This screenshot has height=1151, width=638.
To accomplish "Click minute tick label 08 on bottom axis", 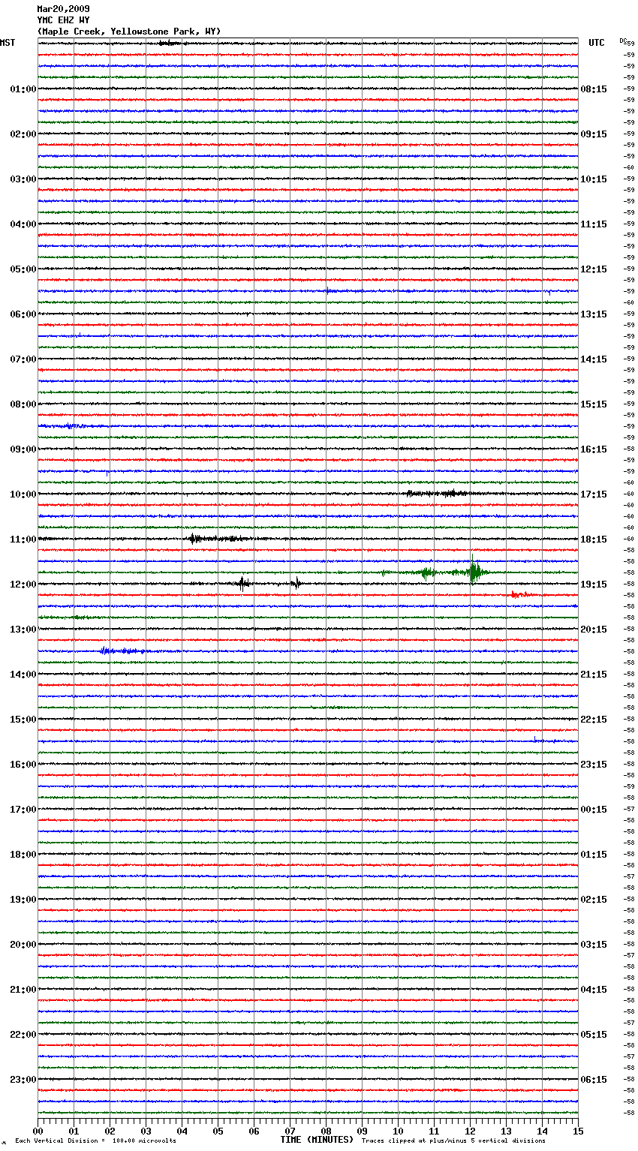I will 326,1131.
